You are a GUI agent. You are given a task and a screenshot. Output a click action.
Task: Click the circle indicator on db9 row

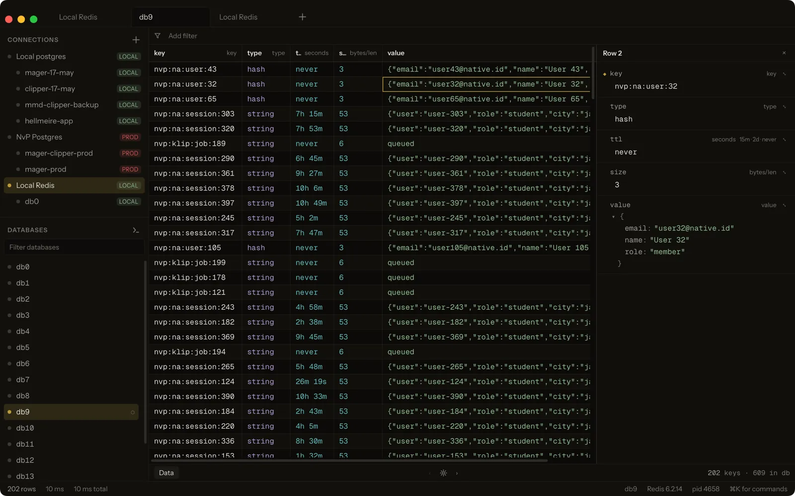[x=133, y=412]
